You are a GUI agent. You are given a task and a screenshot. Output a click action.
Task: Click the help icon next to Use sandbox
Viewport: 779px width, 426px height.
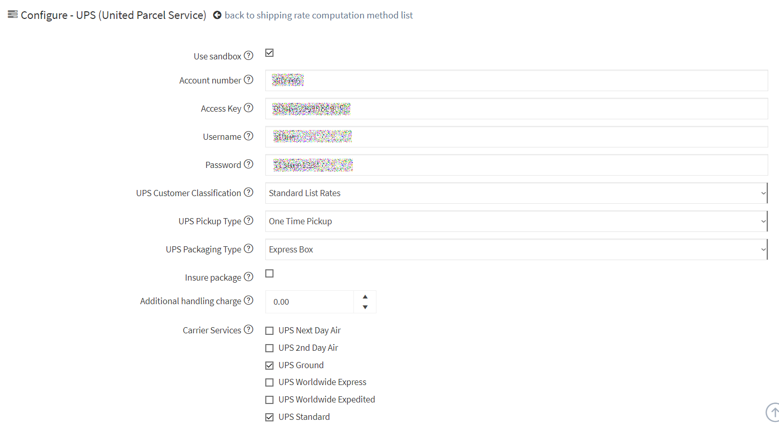coord(248,55)
